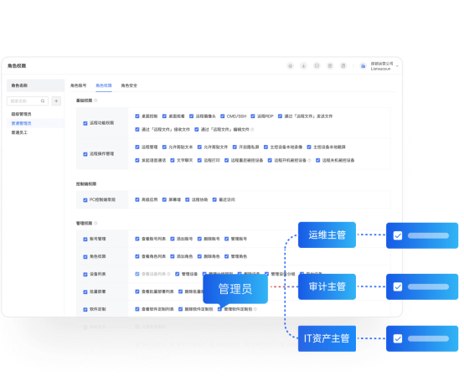Image resolution: width=464 pixels, height=387 pixels.
Task: Switch to the 角色账号 tab
Action: (79, 85)
